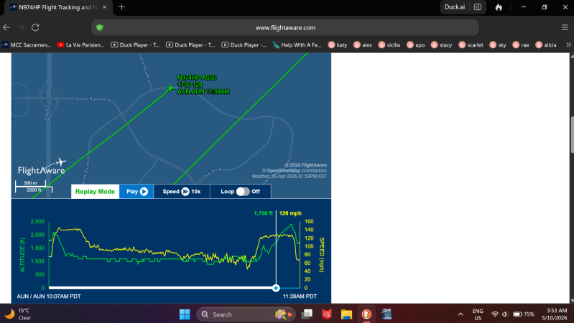Click the browser reload icon

[35, 27]
